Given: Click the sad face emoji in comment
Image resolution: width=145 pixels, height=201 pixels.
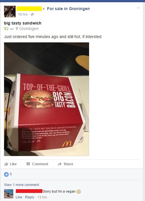Looking at the screenshot, I should pos(79,191).
